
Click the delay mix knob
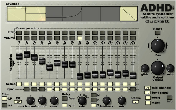click(122, 101)
